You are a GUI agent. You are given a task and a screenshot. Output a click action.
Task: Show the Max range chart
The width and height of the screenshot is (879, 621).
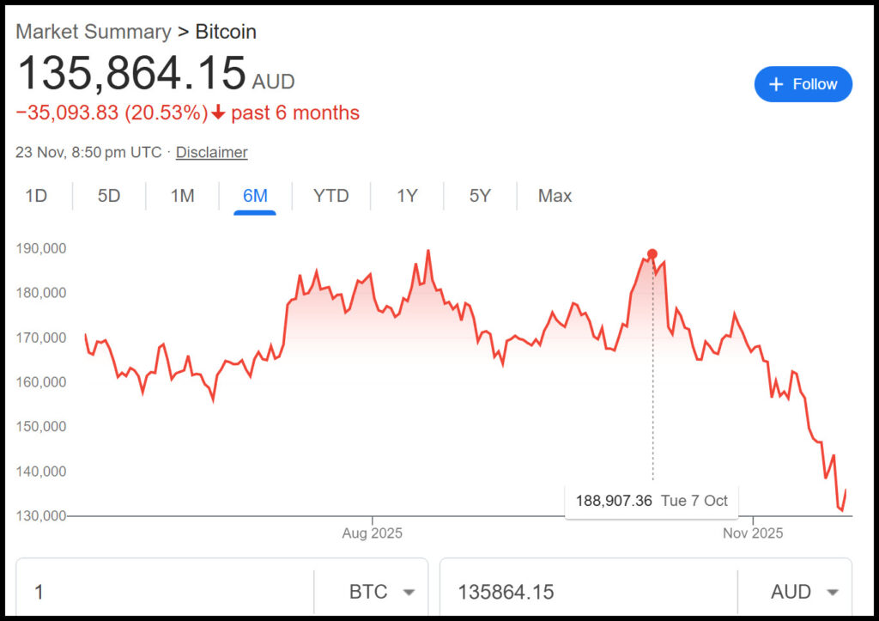point(555,196)
